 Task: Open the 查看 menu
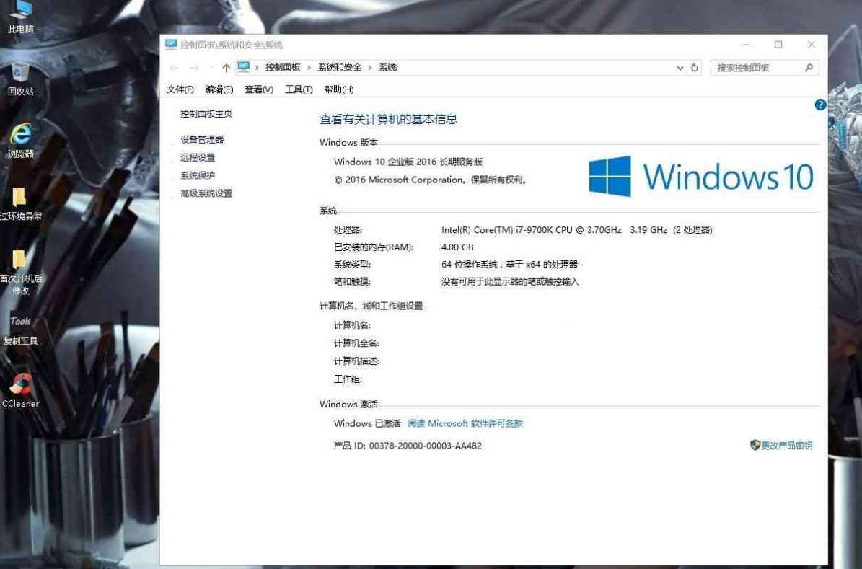[258, 89]
